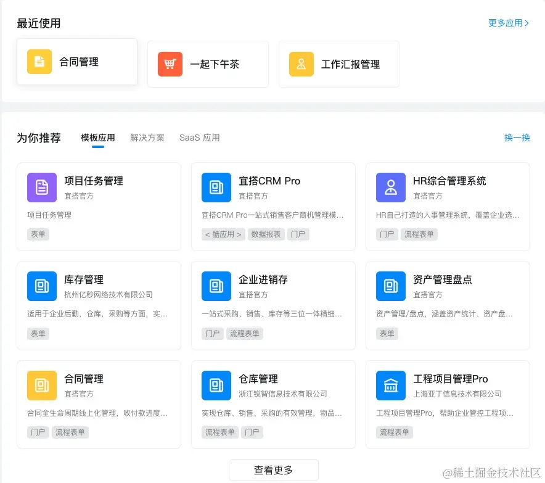Click the 门户 tag on 宜搭CRM Pro
The height and width of the screenshot is (483, 545).
298,234
